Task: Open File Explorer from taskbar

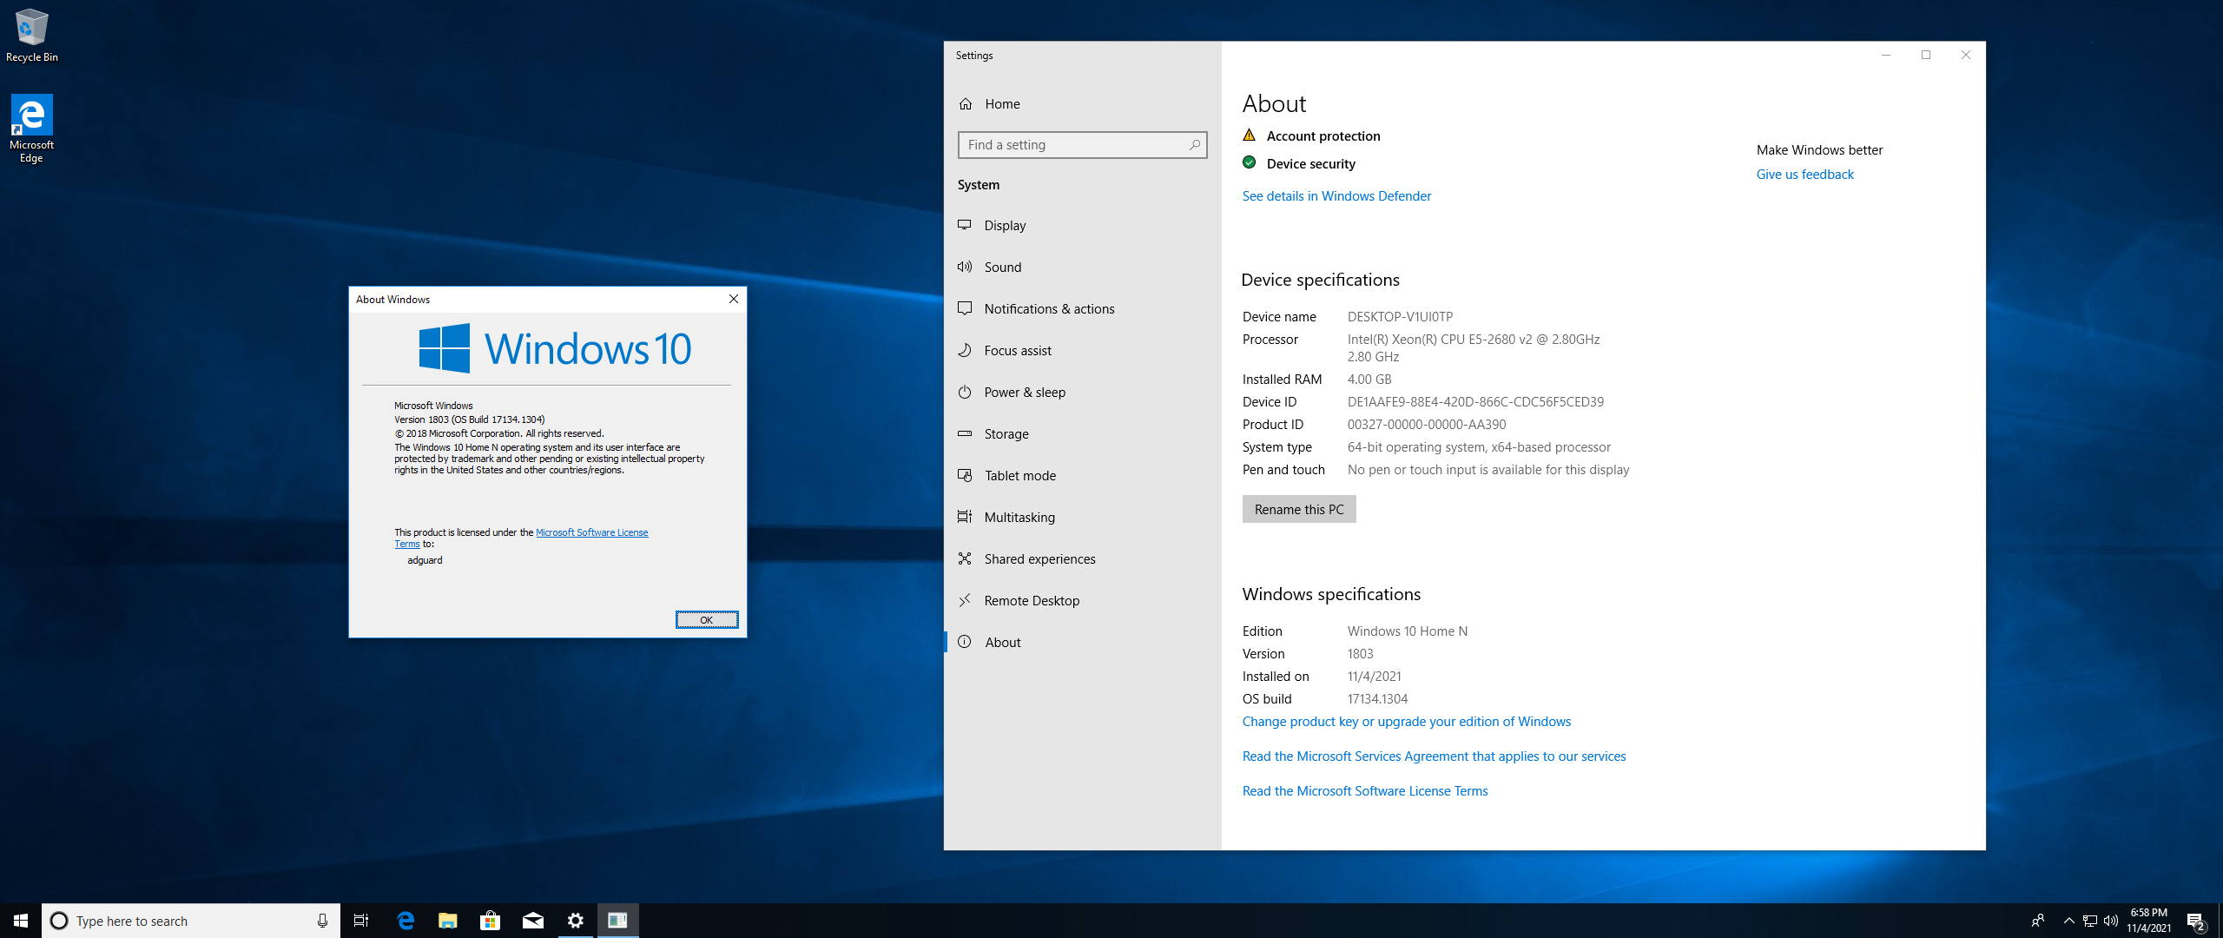Action: point(448,921)
